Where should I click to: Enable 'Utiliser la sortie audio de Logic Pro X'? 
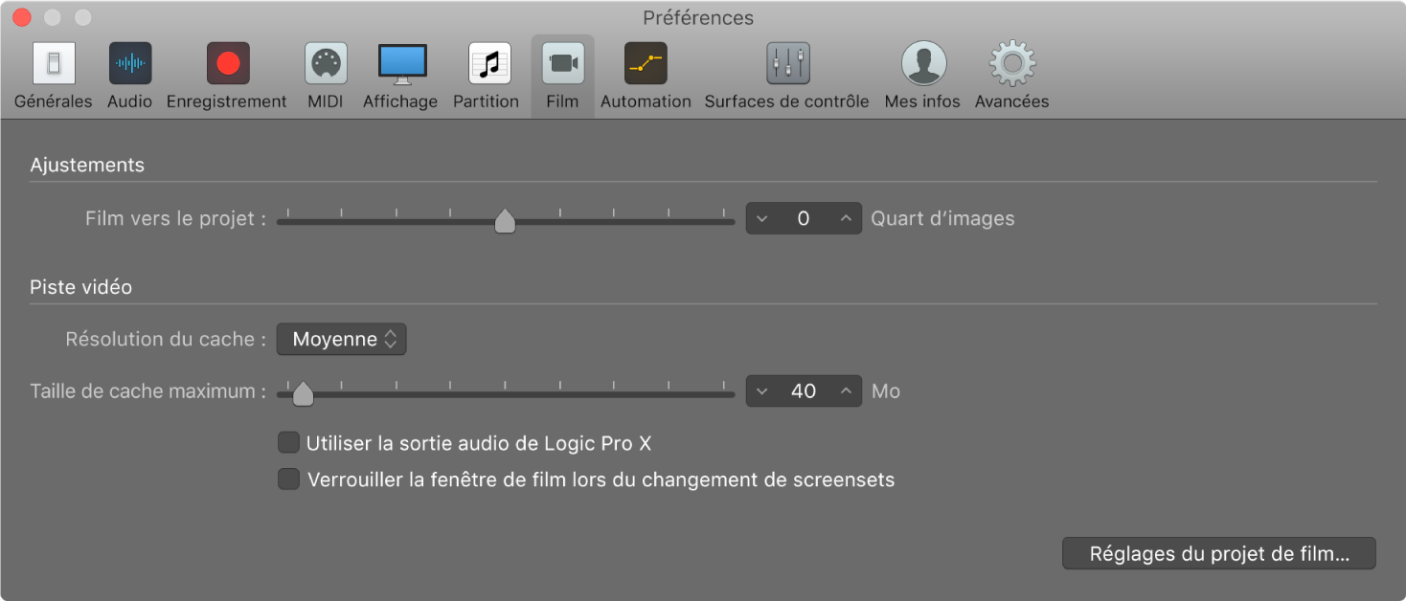288,442
